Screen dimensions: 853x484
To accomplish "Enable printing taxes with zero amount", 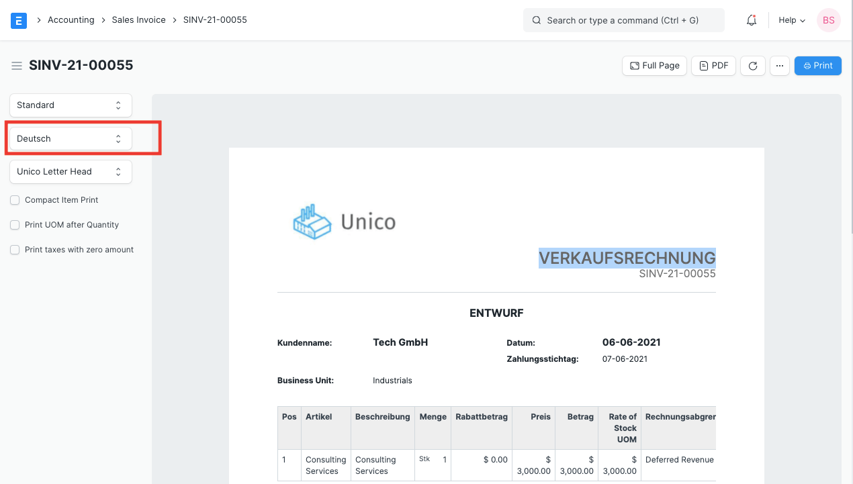I will [x=14, y=249].
